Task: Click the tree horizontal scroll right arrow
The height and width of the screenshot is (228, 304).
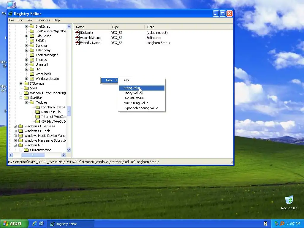Action: coord(64,155)
